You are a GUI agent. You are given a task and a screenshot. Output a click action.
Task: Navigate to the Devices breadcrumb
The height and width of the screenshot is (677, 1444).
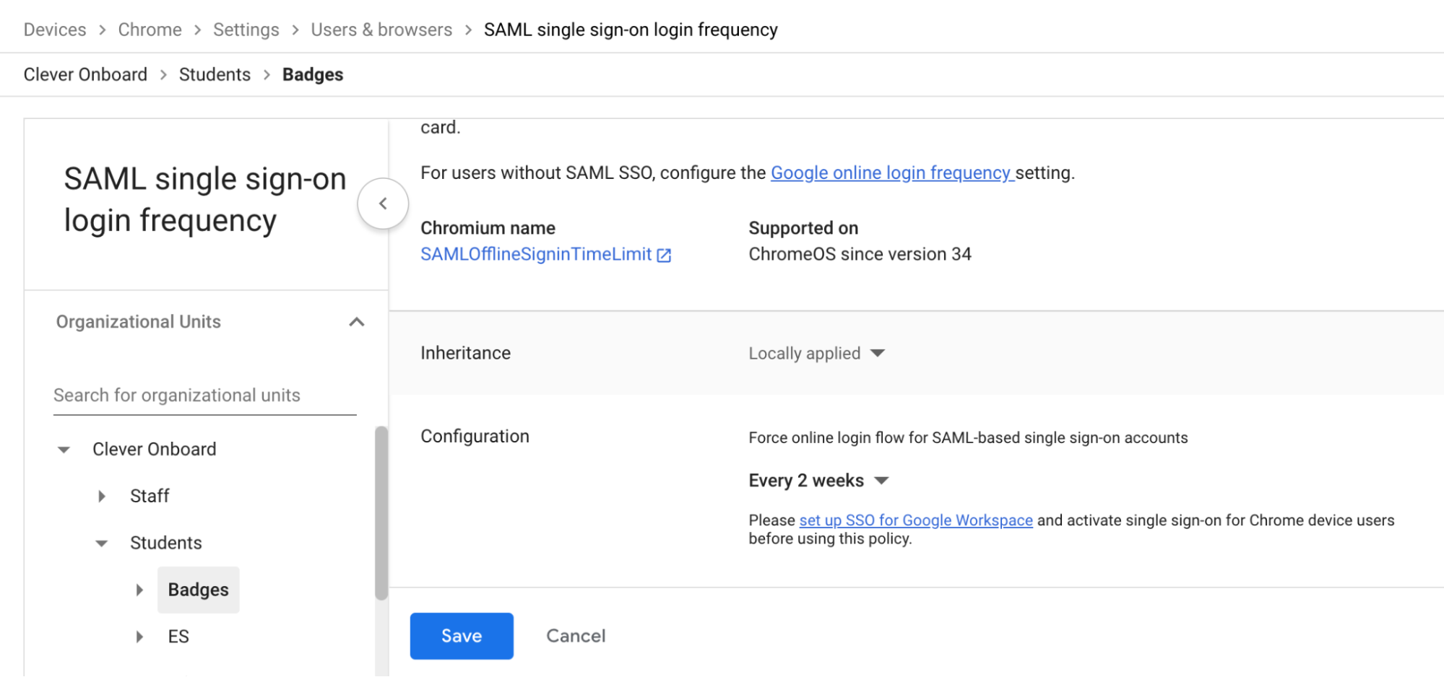(54, 29)
